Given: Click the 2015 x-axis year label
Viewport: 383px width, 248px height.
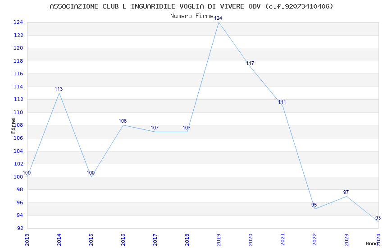Looking at the screenshot, I should tap(91, 240).
